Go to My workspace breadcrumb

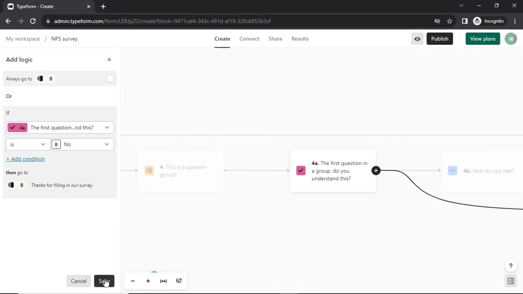pos(23,39)
